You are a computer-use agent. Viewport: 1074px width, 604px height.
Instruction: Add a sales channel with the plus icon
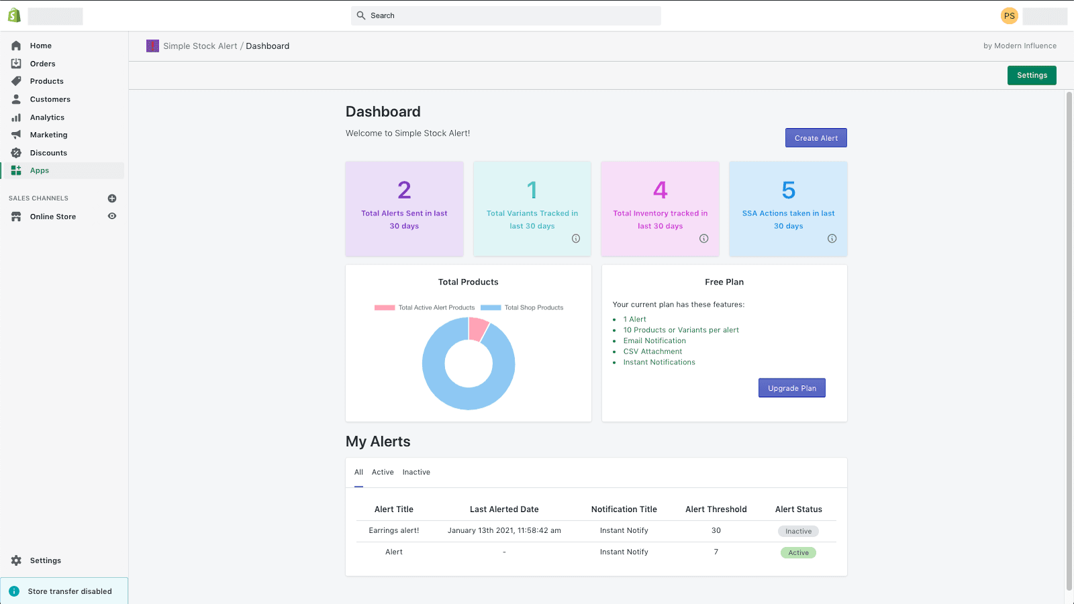(112, 198)
